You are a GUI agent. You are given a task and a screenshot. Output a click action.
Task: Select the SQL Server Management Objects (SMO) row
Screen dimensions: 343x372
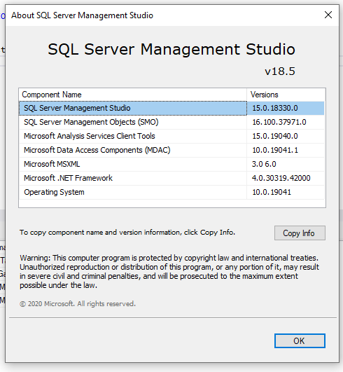pyautogui.click(x=171, y=122)
